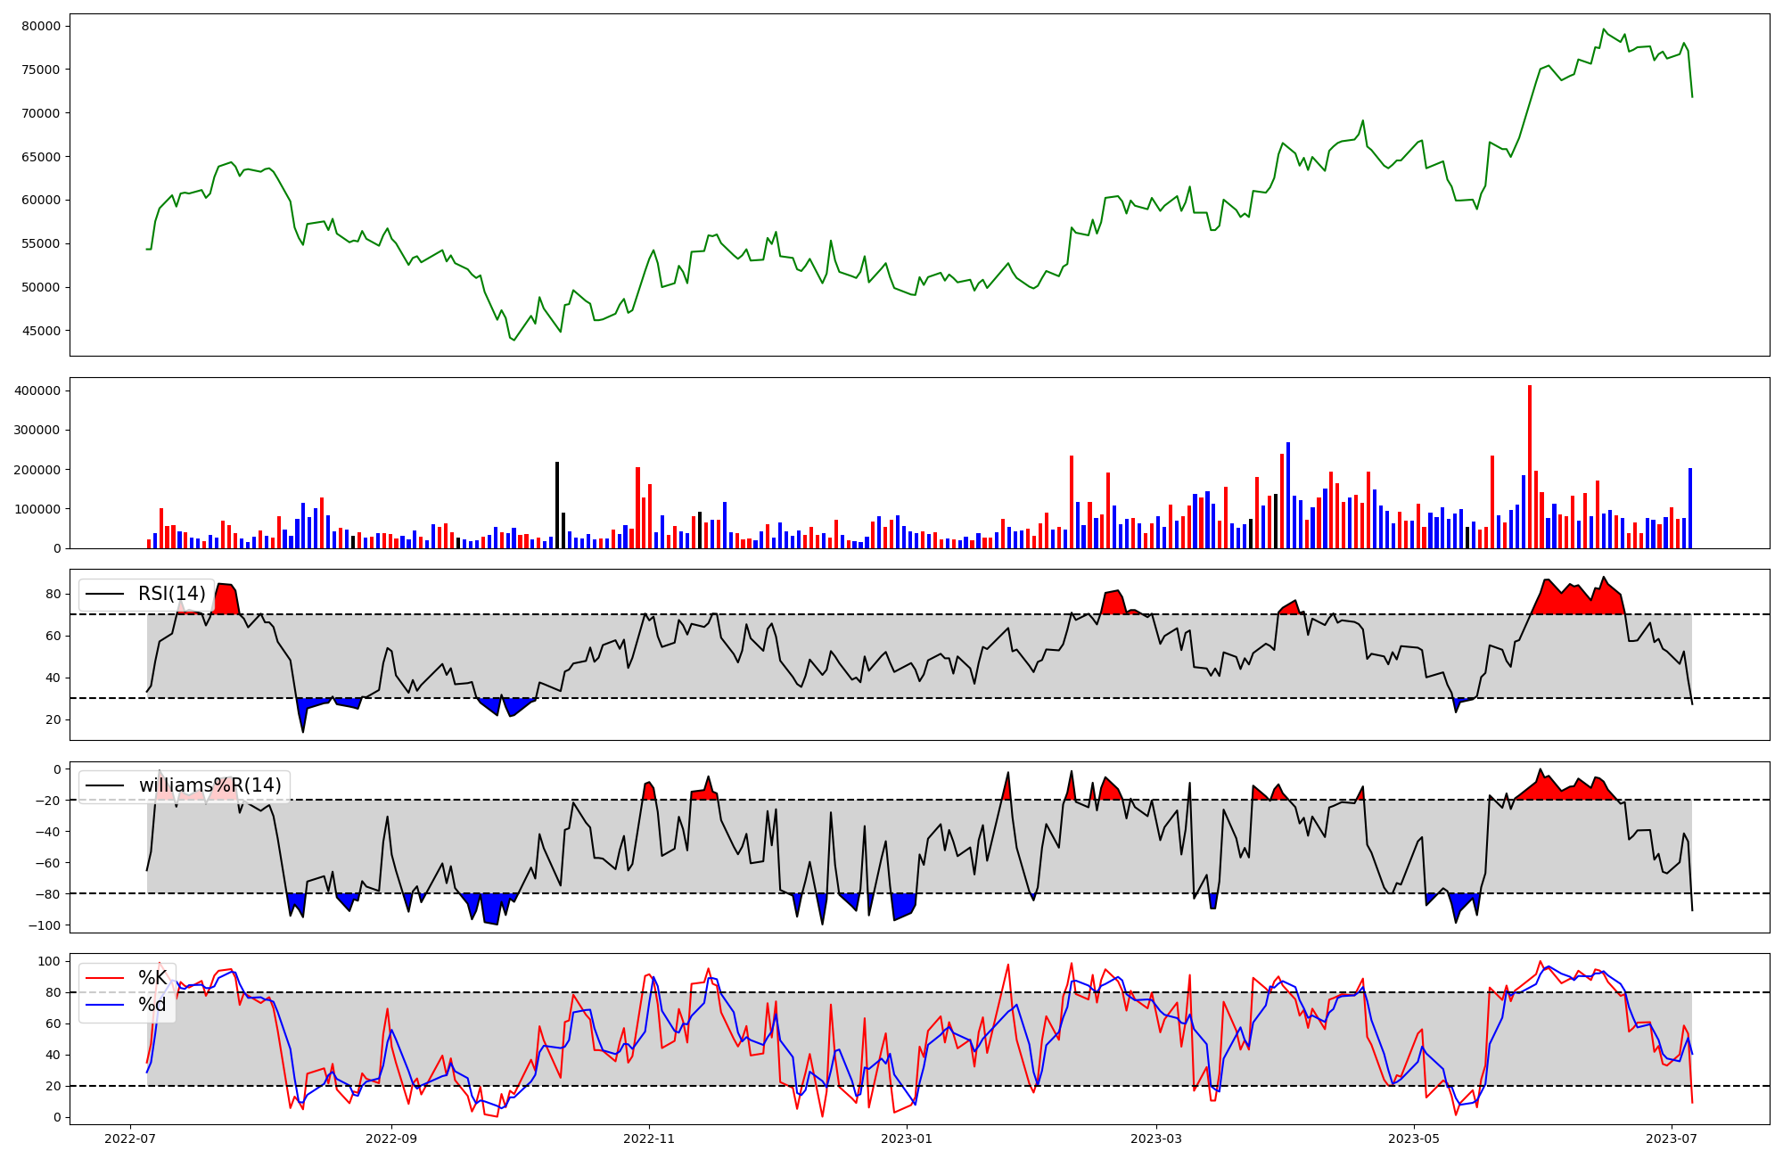Screen dimensions: 1783x1159
Task: Click the 2023-05 x-axis date label
Action: 1414,1138
